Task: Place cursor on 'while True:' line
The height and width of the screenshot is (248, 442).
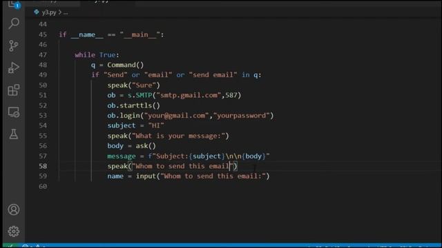Action: [97, 55]
